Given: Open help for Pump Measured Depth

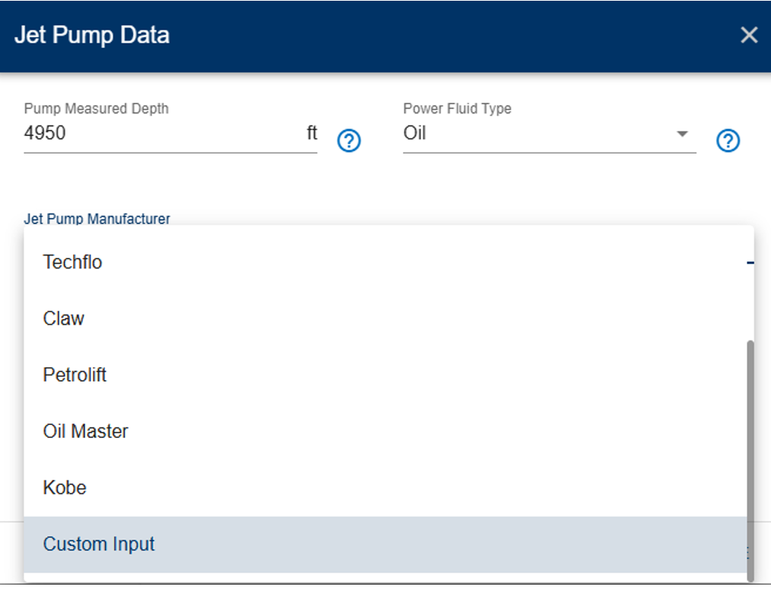Looking at the screenshot, I should tap(349, 141).
